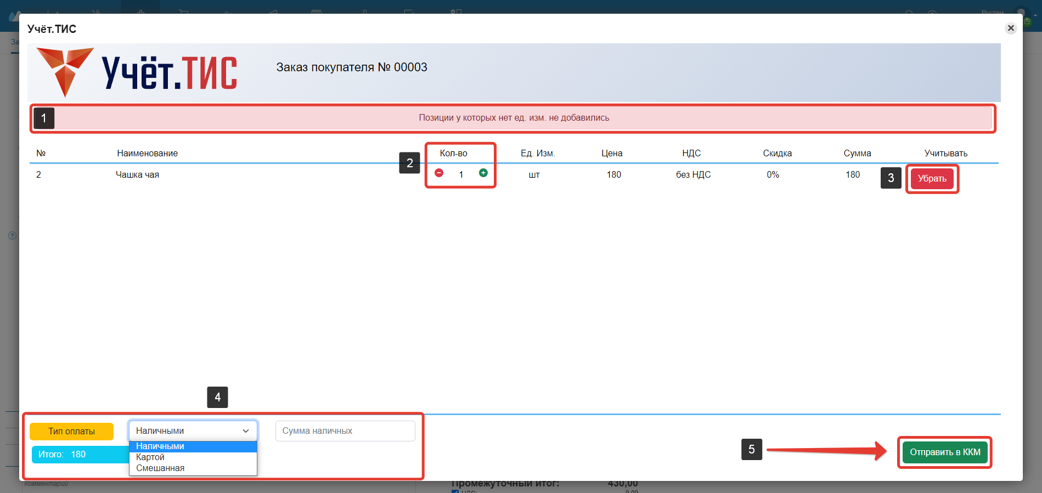1042x493 pixels.
Task: Click НДС column header
Action: tap(691, 154)
